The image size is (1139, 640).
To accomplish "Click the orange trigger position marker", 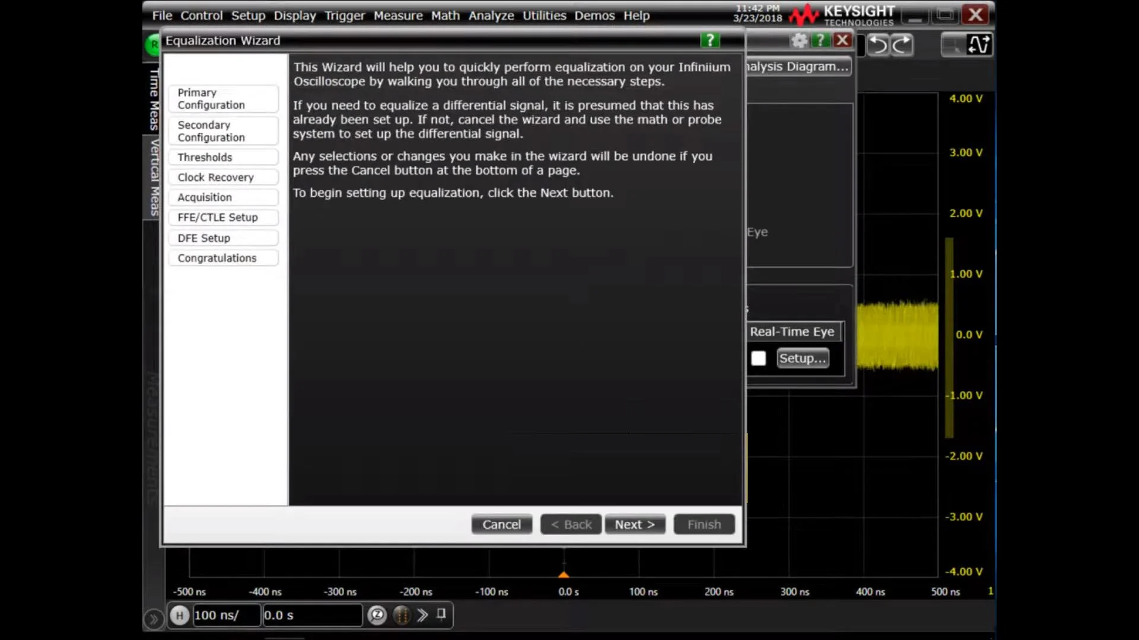I will coord(564,574).
